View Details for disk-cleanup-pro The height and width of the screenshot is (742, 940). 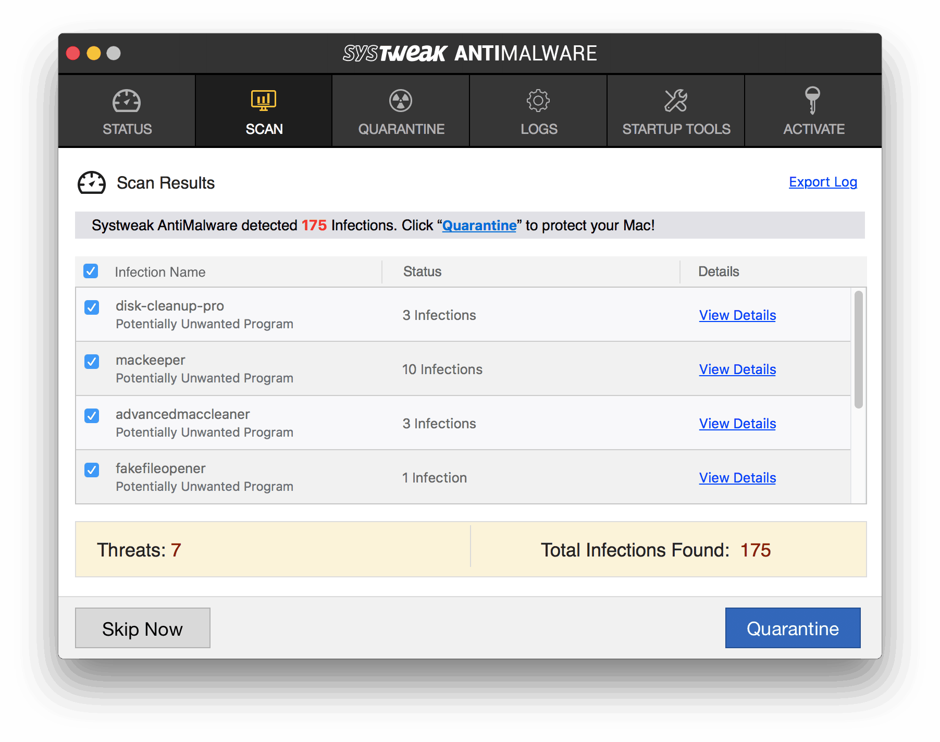pos(737,315)
